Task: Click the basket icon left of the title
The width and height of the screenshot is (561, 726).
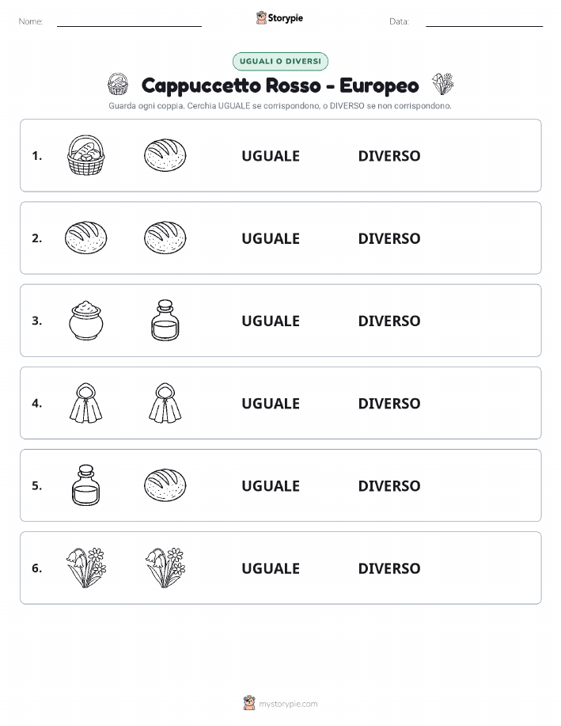Action: coord(118,84)
